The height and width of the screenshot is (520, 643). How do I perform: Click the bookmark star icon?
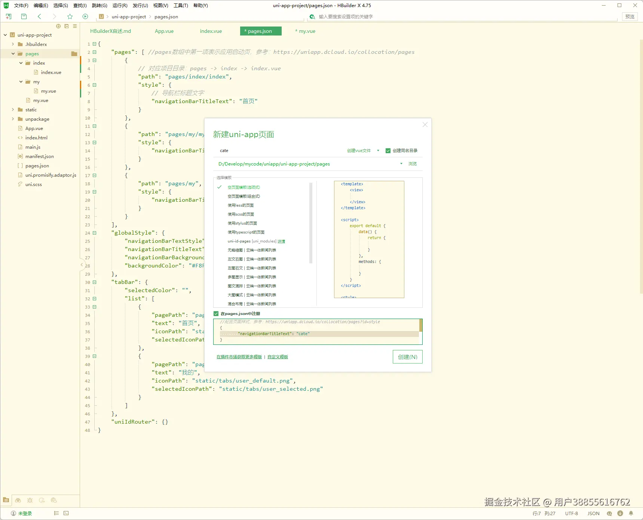[70, 16]
